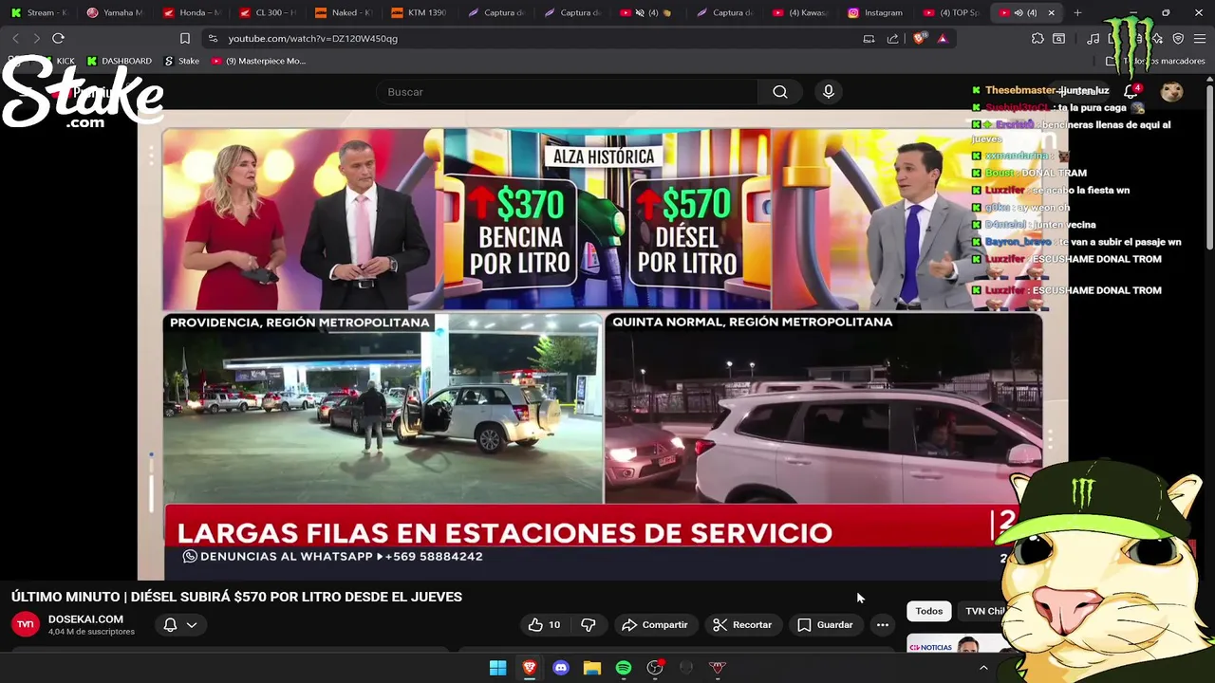Image resolution: width=1215 pixels, height=683 pixels.
Task: Select the Todos filter chip
Action: [929, 611]
